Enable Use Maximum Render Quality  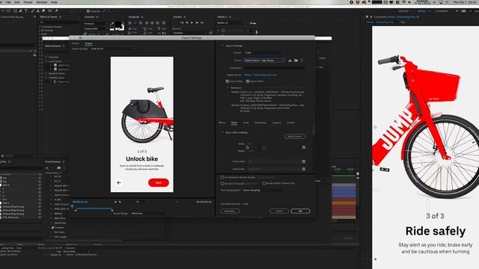point(222,177)
